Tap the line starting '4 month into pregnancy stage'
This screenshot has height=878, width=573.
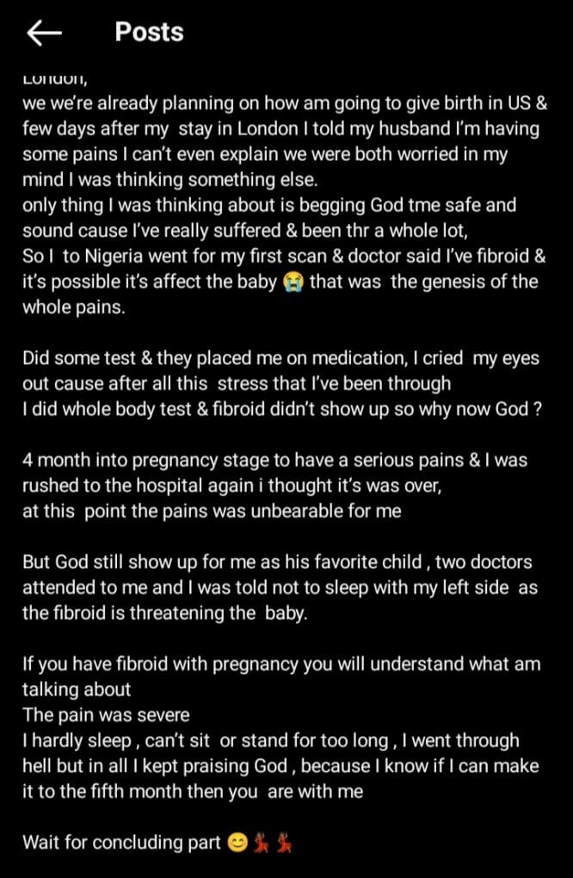click(274, 461)
